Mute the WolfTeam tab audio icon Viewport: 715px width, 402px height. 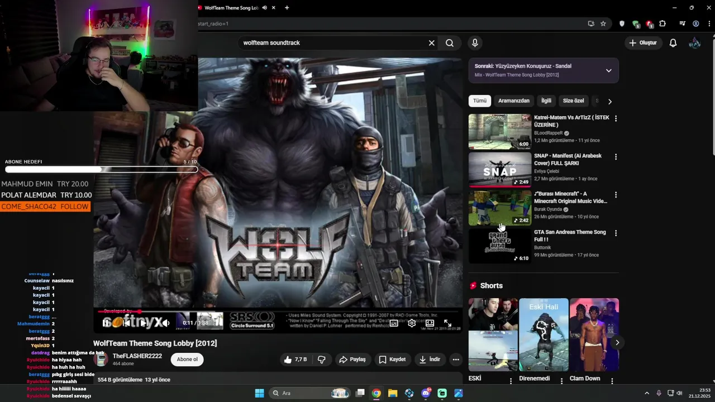point(265,8)
